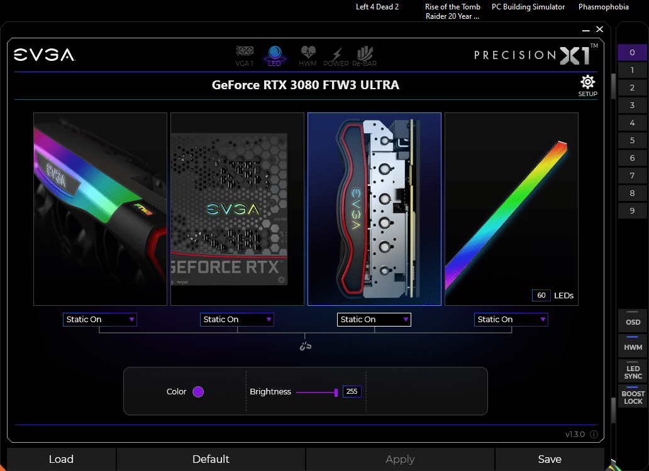Open the SETUP gear icon

click(x=588, y=86)
